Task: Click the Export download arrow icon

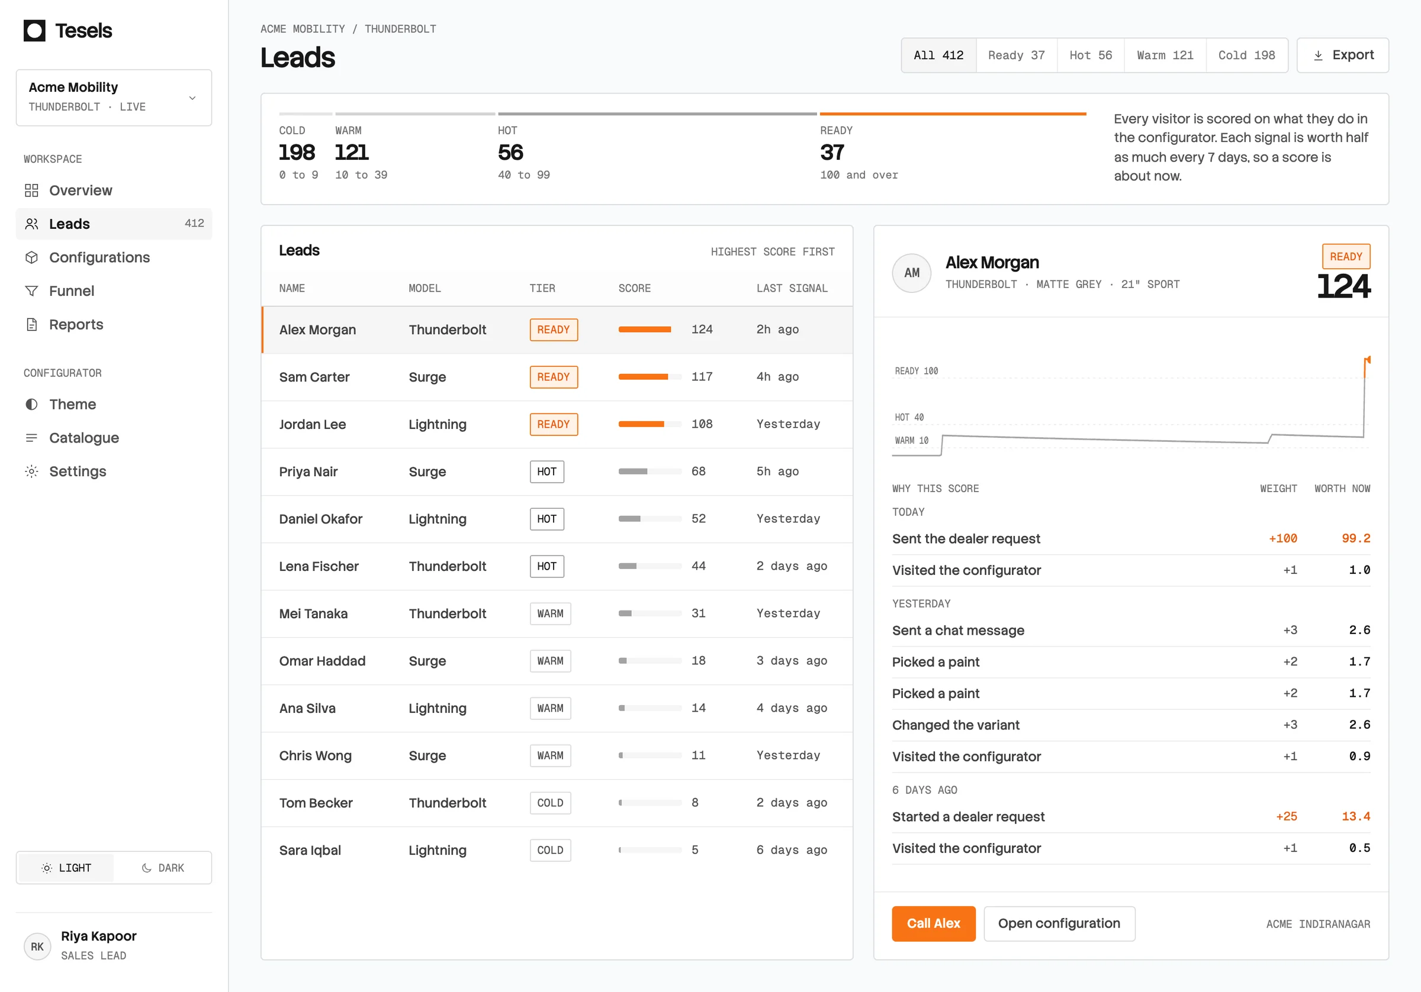Action: pyautogui.click(x=1318, y=56)
